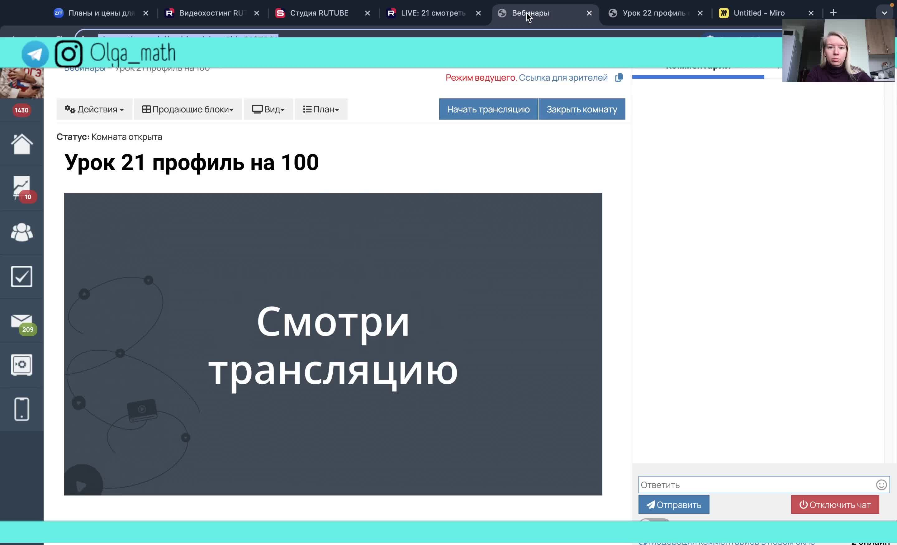
Task: Open the mail icon with 209 badge
Action: pyautogui.click(x=21, y=321)
